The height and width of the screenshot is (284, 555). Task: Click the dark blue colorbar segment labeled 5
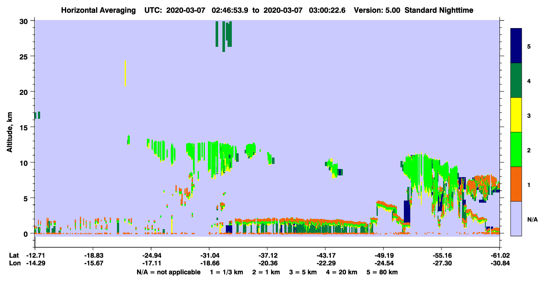click(x=516, y=46)
